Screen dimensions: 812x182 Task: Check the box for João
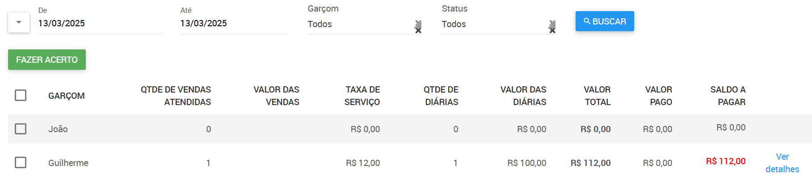pos(21,129)
